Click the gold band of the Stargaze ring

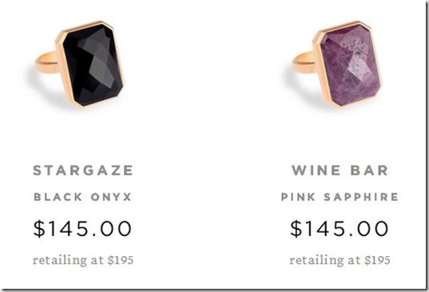(46, 62)
